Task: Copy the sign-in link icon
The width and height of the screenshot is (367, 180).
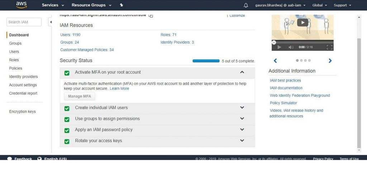Action: (x=151, y=15)
